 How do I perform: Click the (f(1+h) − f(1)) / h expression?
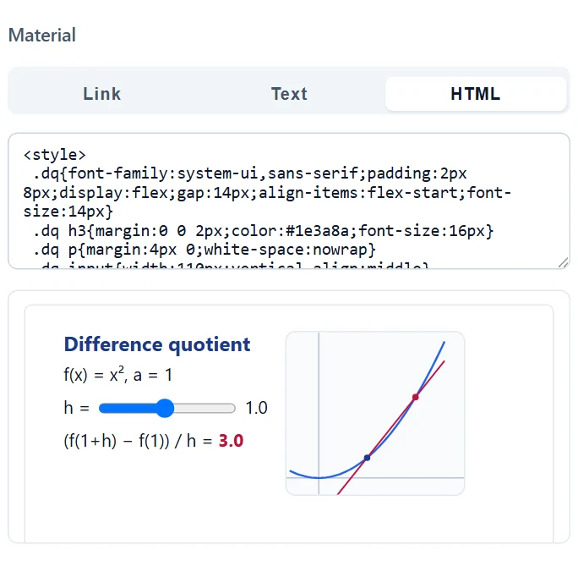130,441
